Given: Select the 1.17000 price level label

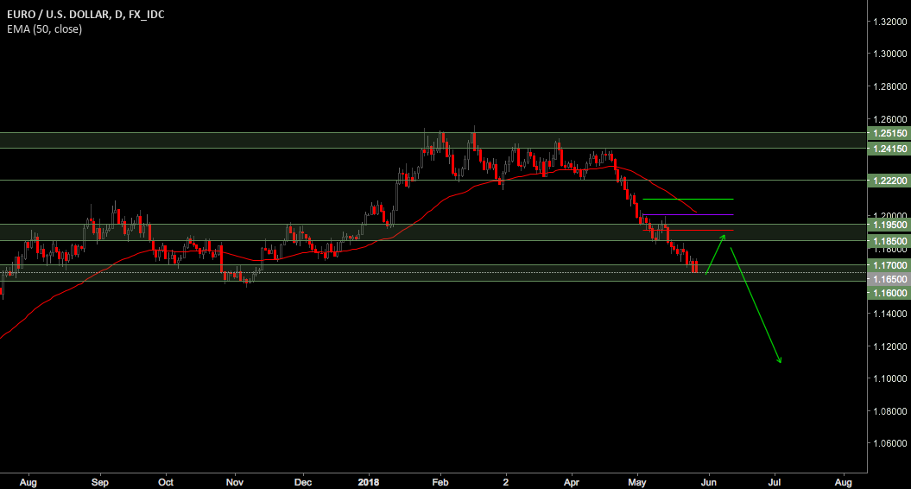Looking at the screenshot, I should (889, 265).
